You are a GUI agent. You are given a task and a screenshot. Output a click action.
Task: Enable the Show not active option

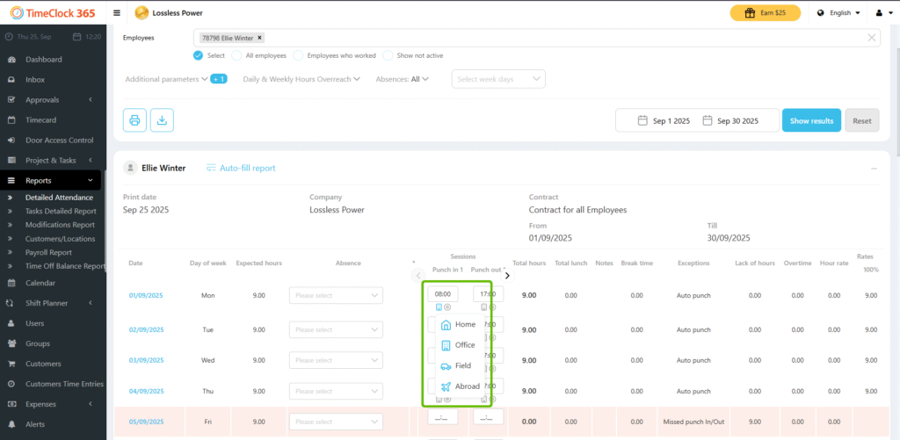[x=389, y=55]
